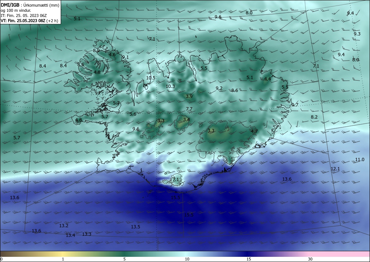The height and width of the screenshot is (262, 370).
Task: Click the 4.4 value on the map
Action: click(268, 79)
